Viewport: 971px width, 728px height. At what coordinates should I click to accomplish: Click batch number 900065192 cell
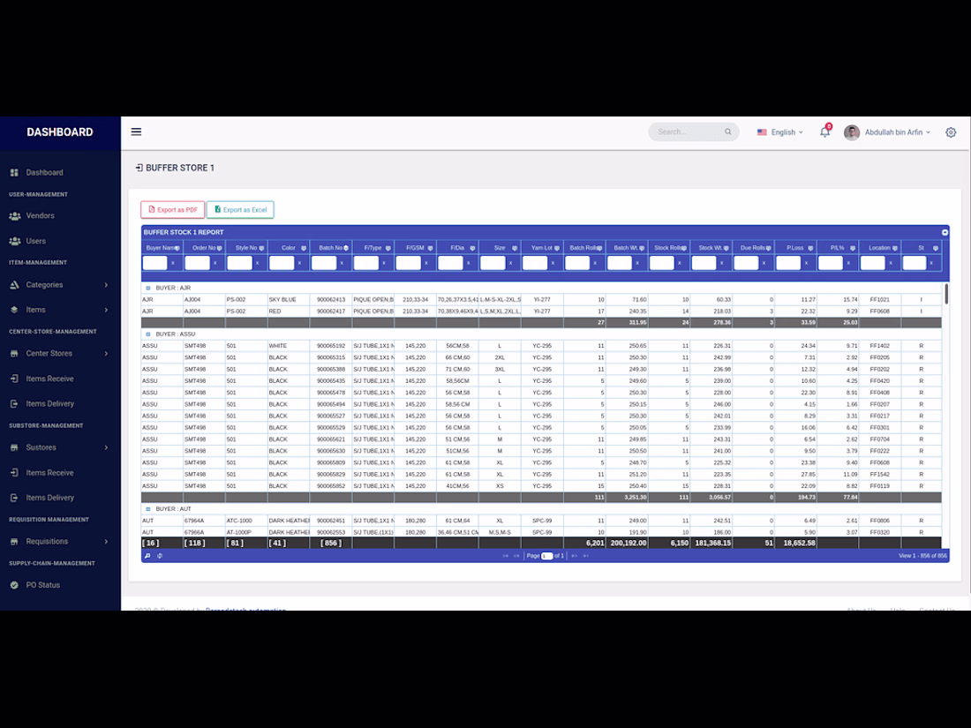tap(331, 346)
